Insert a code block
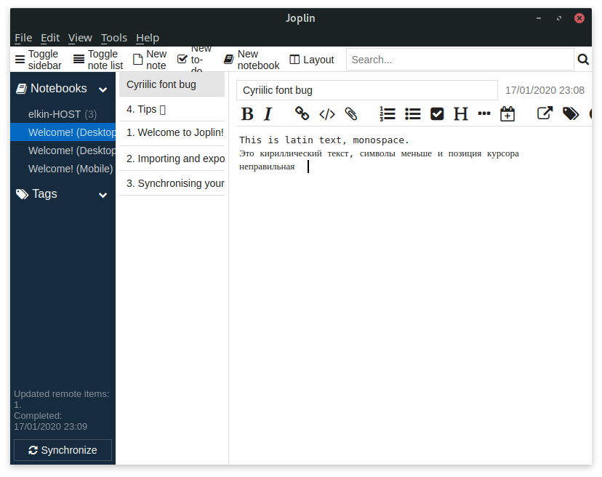This screenshot has height=477, width=602. coord(326,114)
